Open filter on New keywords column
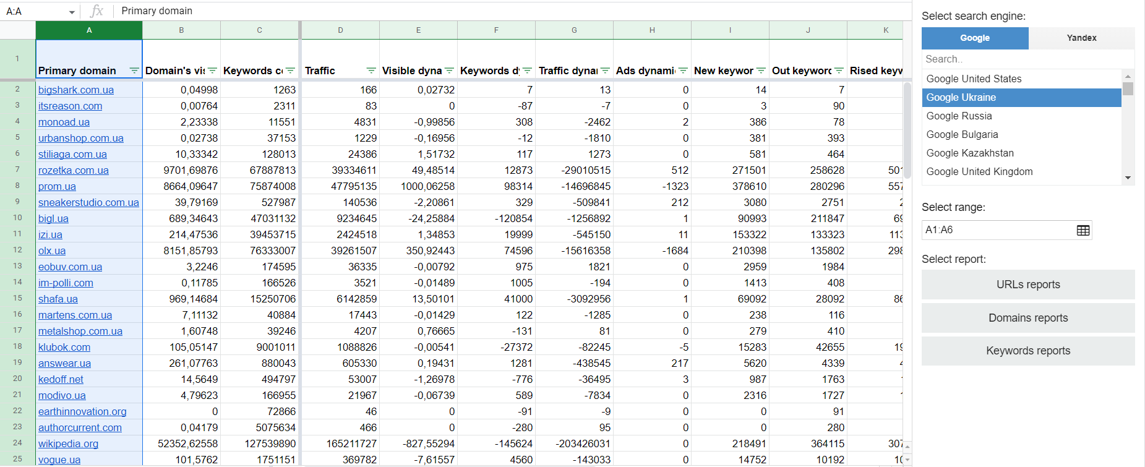Viewport: 1145px width, 467px height. pyautogui.click(x=761, y=71)
